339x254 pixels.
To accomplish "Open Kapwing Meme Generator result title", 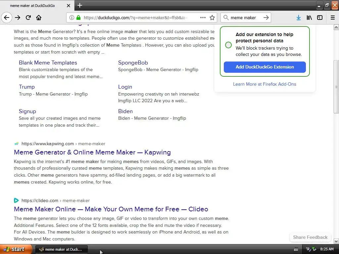I will point(92,152).
